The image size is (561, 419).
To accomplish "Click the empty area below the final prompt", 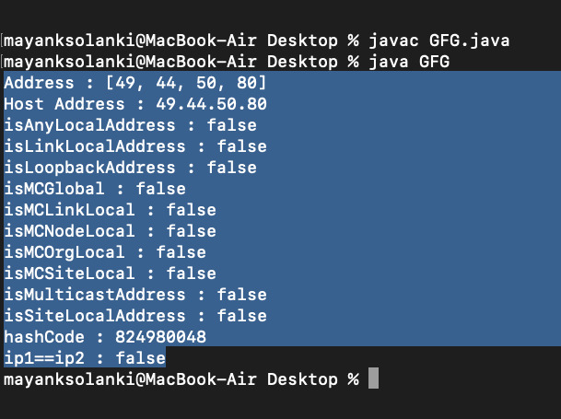I will pos(280,404).
